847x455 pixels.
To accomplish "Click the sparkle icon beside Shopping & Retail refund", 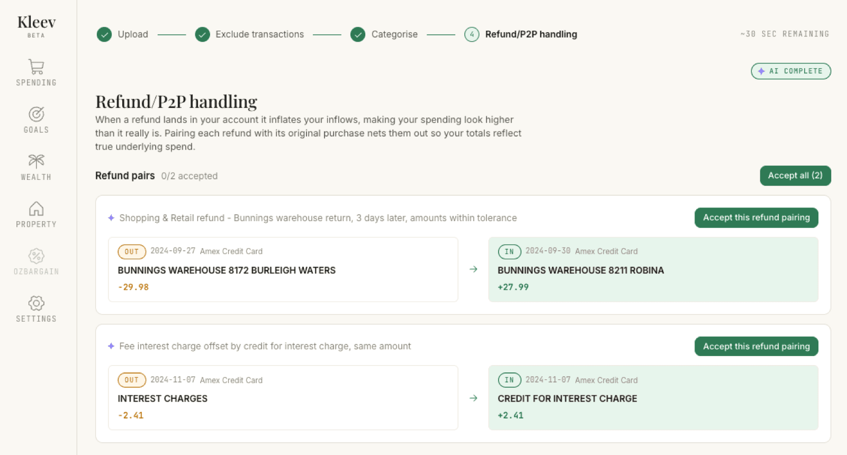I will 111,218.
